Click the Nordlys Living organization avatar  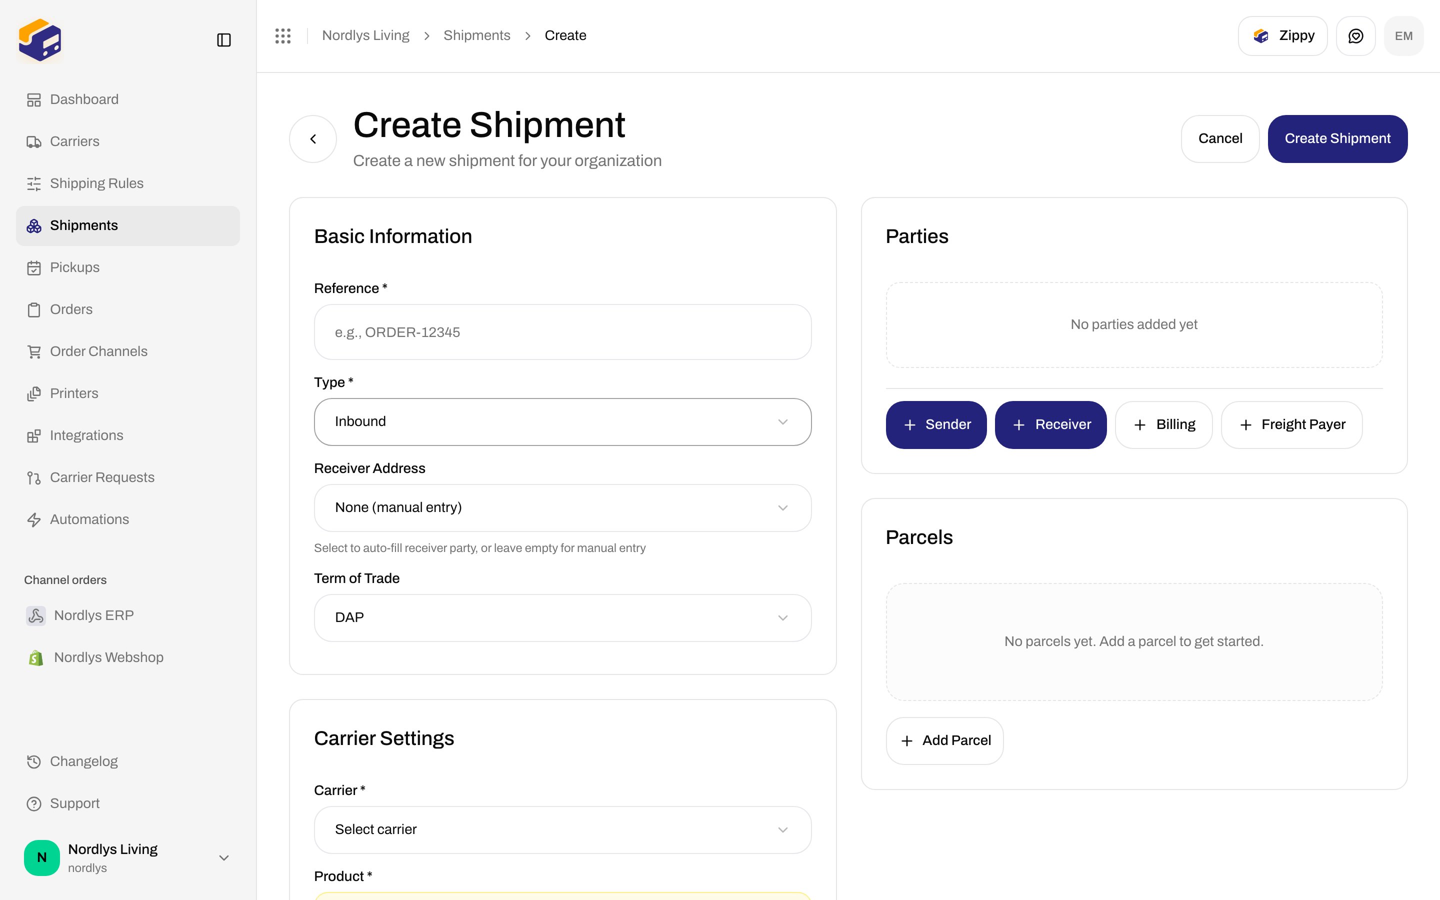click(x=41, y=857)
